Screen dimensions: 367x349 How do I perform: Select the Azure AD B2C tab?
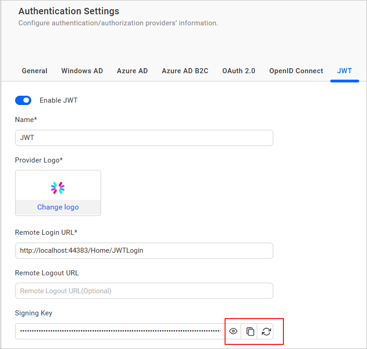[185, 71]
